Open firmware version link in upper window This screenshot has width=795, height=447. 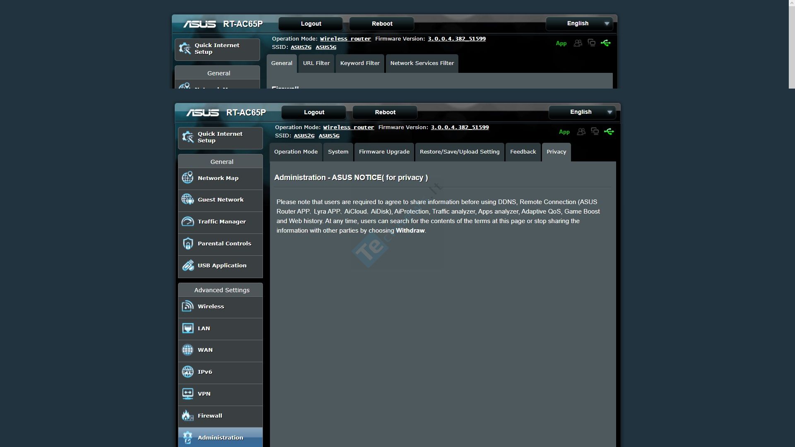coord(457,39)
